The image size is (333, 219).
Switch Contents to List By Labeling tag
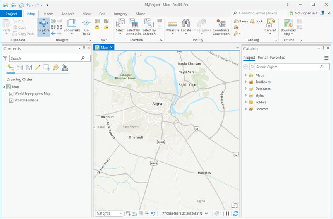56,67
